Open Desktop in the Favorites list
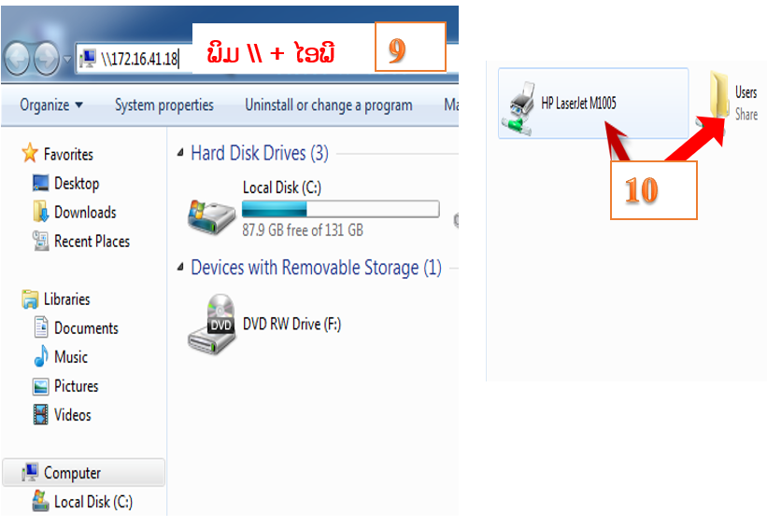 click(76, 184)
